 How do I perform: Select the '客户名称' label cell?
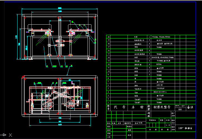click(x=173, y=114)
